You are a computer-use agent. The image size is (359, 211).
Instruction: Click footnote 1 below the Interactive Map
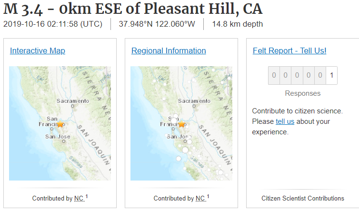tap(87, 197)
